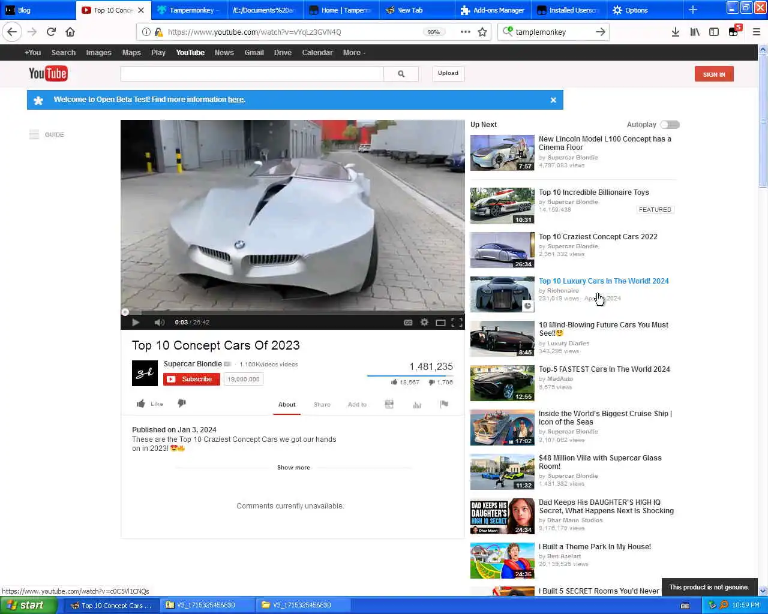The width and height of the screenshot is (768, 614).
Task: Open the Add to tab
Action: 357,405
